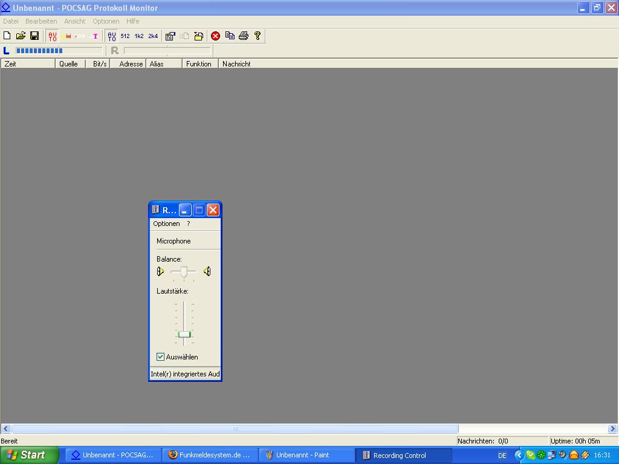Select the 1k2 baud rate button
Viewport: 619px width, 464px height.
pos(139,36)
